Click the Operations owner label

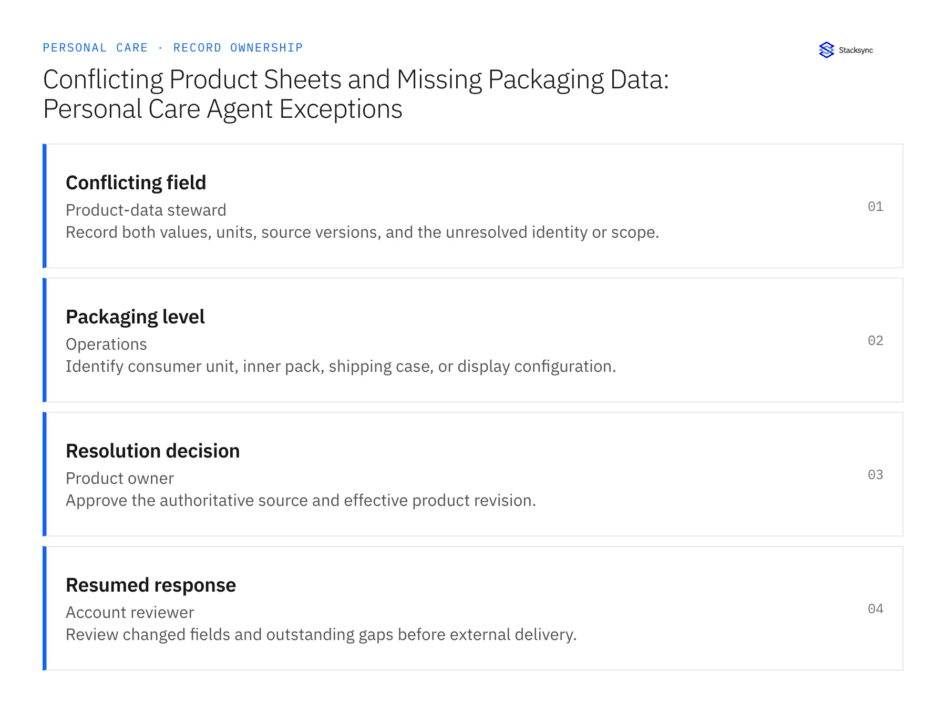pyautogui.click(x=106, y=344)
